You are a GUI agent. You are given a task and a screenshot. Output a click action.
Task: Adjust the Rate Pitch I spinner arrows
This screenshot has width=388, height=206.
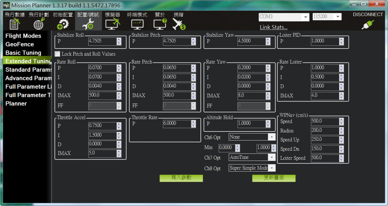[194, 77]
